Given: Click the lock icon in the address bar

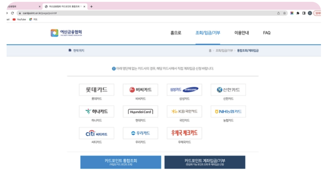Looking at the screenshot, I should pos(20,13).
